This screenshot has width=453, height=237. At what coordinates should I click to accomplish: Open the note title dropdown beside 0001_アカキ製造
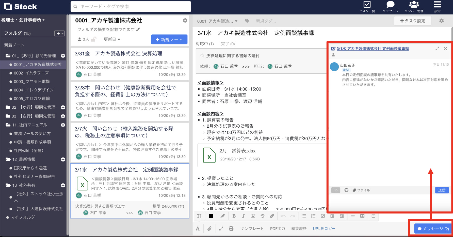236,21
